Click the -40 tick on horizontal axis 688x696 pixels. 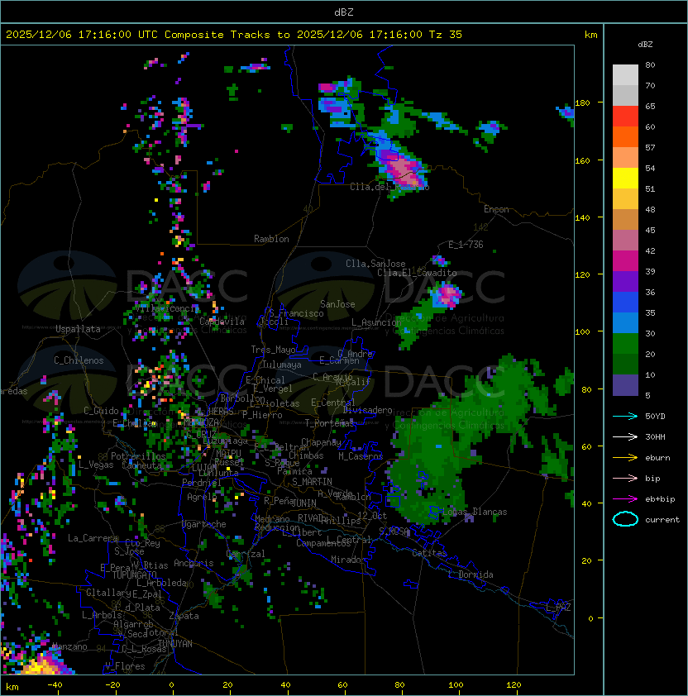(x=55, y=685)
